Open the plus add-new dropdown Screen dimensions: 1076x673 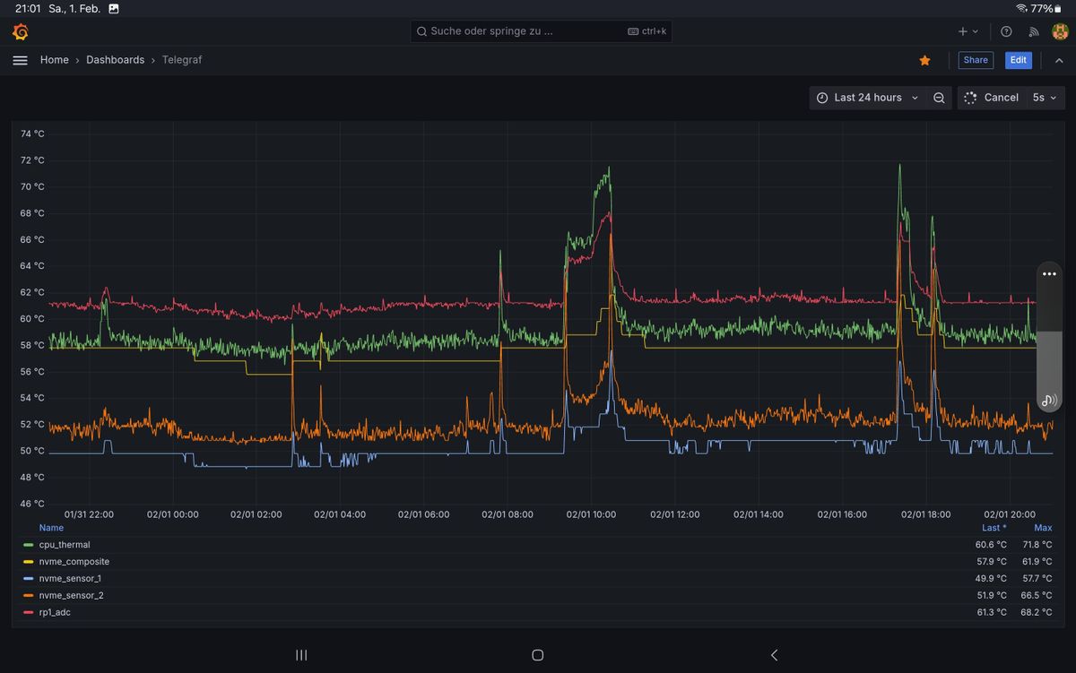[968, 31]
